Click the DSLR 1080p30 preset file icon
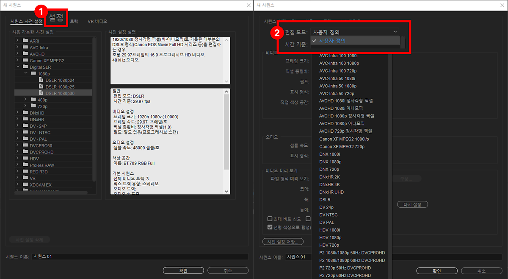Screen dimensions: 508x279 (x=41, y=93)
